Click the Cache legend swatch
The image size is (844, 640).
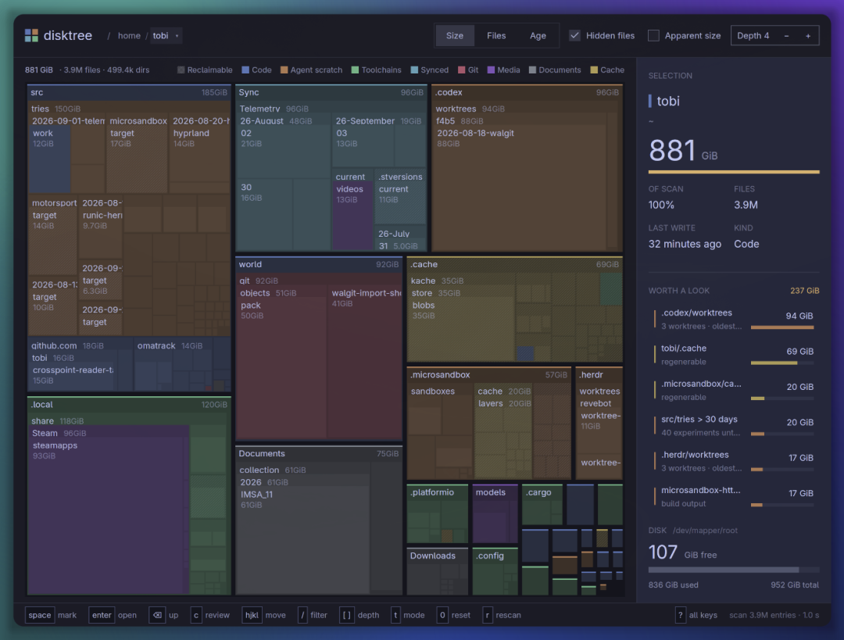[x=594, y=70]
